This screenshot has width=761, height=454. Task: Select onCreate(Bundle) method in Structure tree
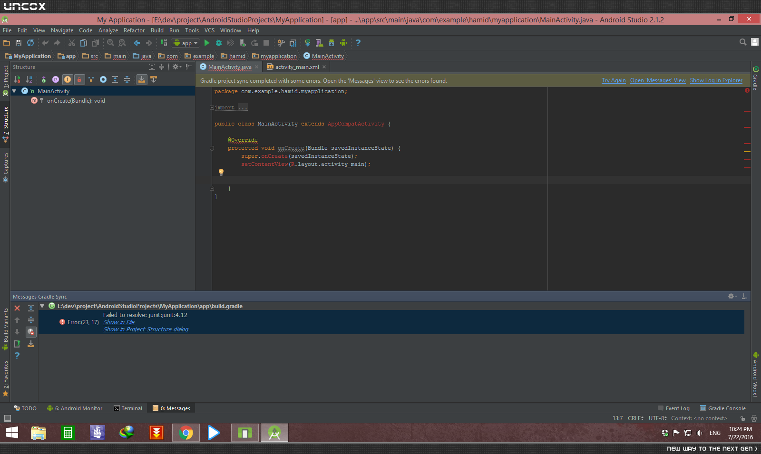(76, 101)
